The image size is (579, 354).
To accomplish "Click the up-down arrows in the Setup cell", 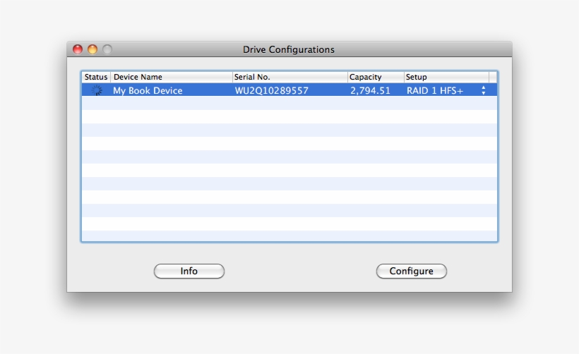I will [484, 90].
